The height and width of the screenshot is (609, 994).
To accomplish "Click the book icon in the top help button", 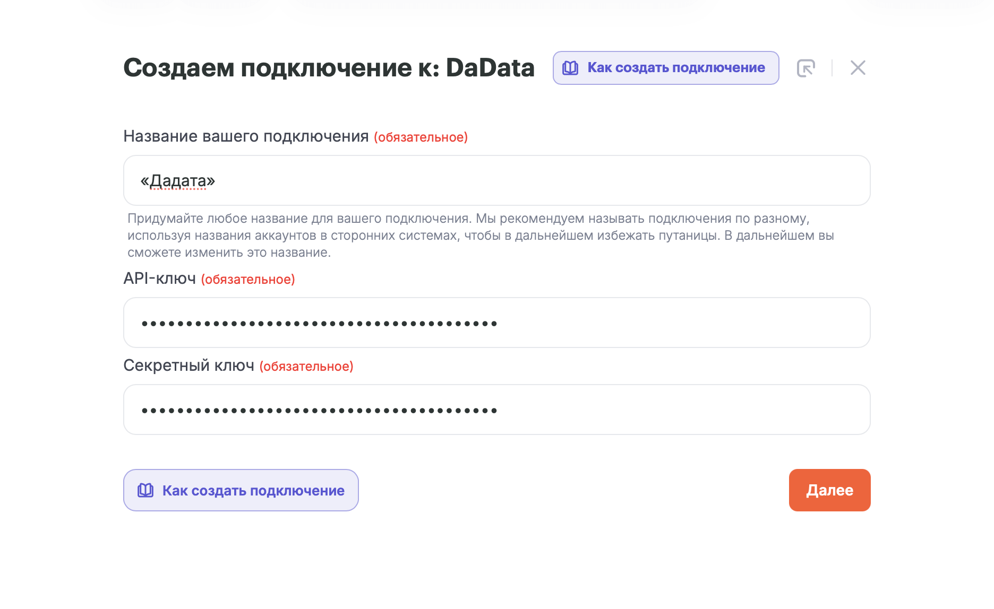I will (570, 68).
